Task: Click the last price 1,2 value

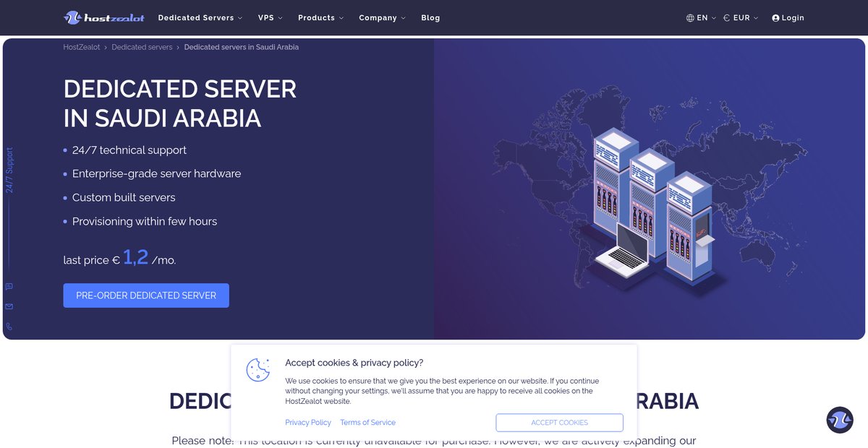Action: point(135,257)
